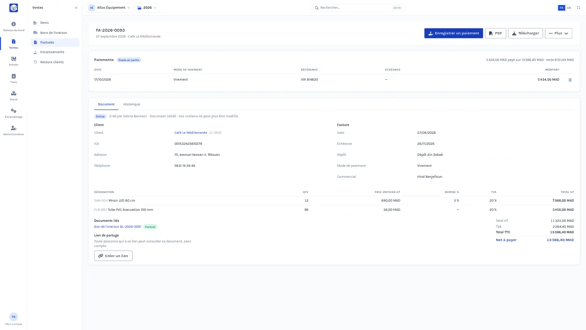Open Tableau de bord from sidebar

pos(13,27)
